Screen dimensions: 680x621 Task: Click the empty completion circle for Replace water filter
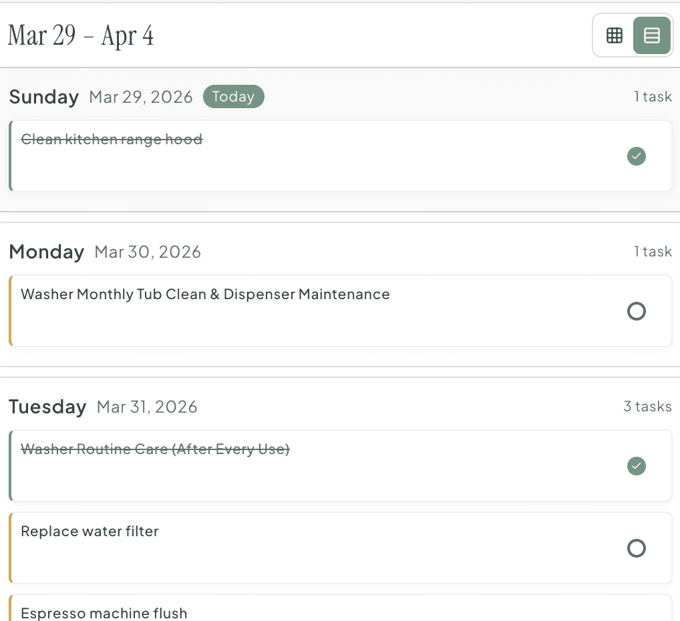tap(636, 548)
